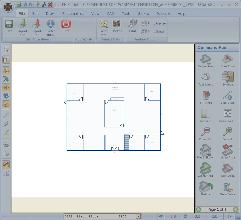The height and width of the screenshot is (220, 241).
Task: Click the green pin icon in quick access
Action: 38,5
